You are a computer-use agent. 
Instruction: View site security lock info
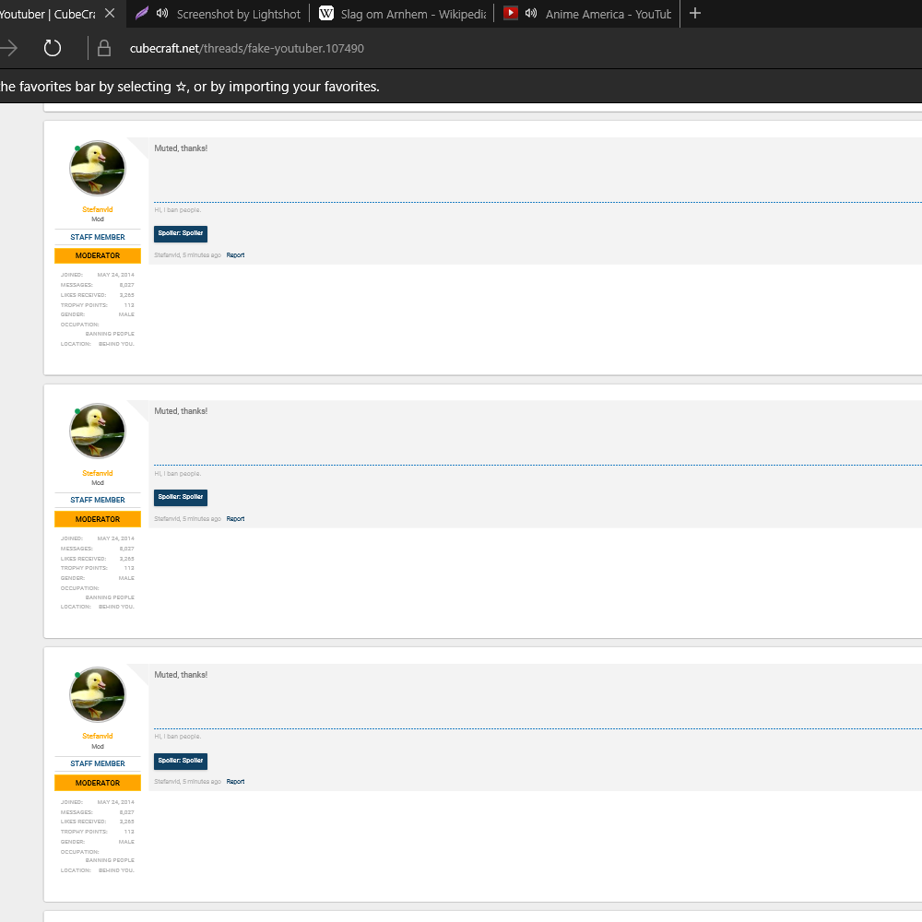[104, 48]
